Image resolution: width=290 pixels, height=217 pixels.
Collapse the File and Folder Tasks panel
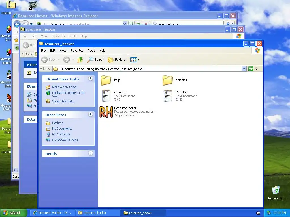pos(90,79)
